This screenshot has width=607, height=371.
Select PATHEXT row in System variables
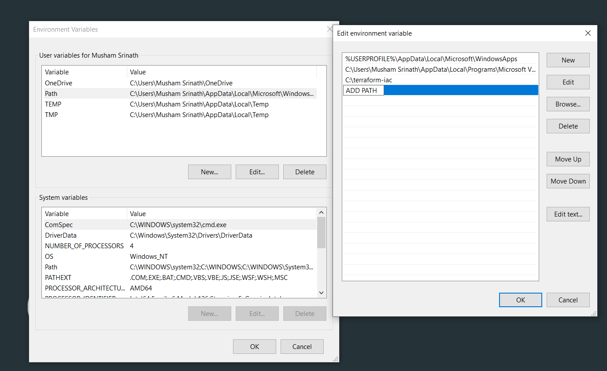point(179,278)
